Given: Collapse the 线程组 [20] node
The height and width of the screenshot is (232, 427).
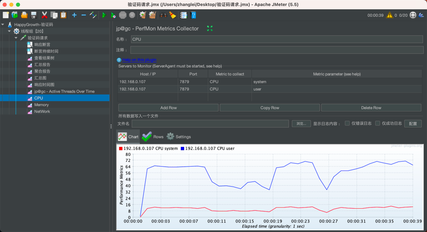Looking at the screenshot, I should click(x=9, y=31).
